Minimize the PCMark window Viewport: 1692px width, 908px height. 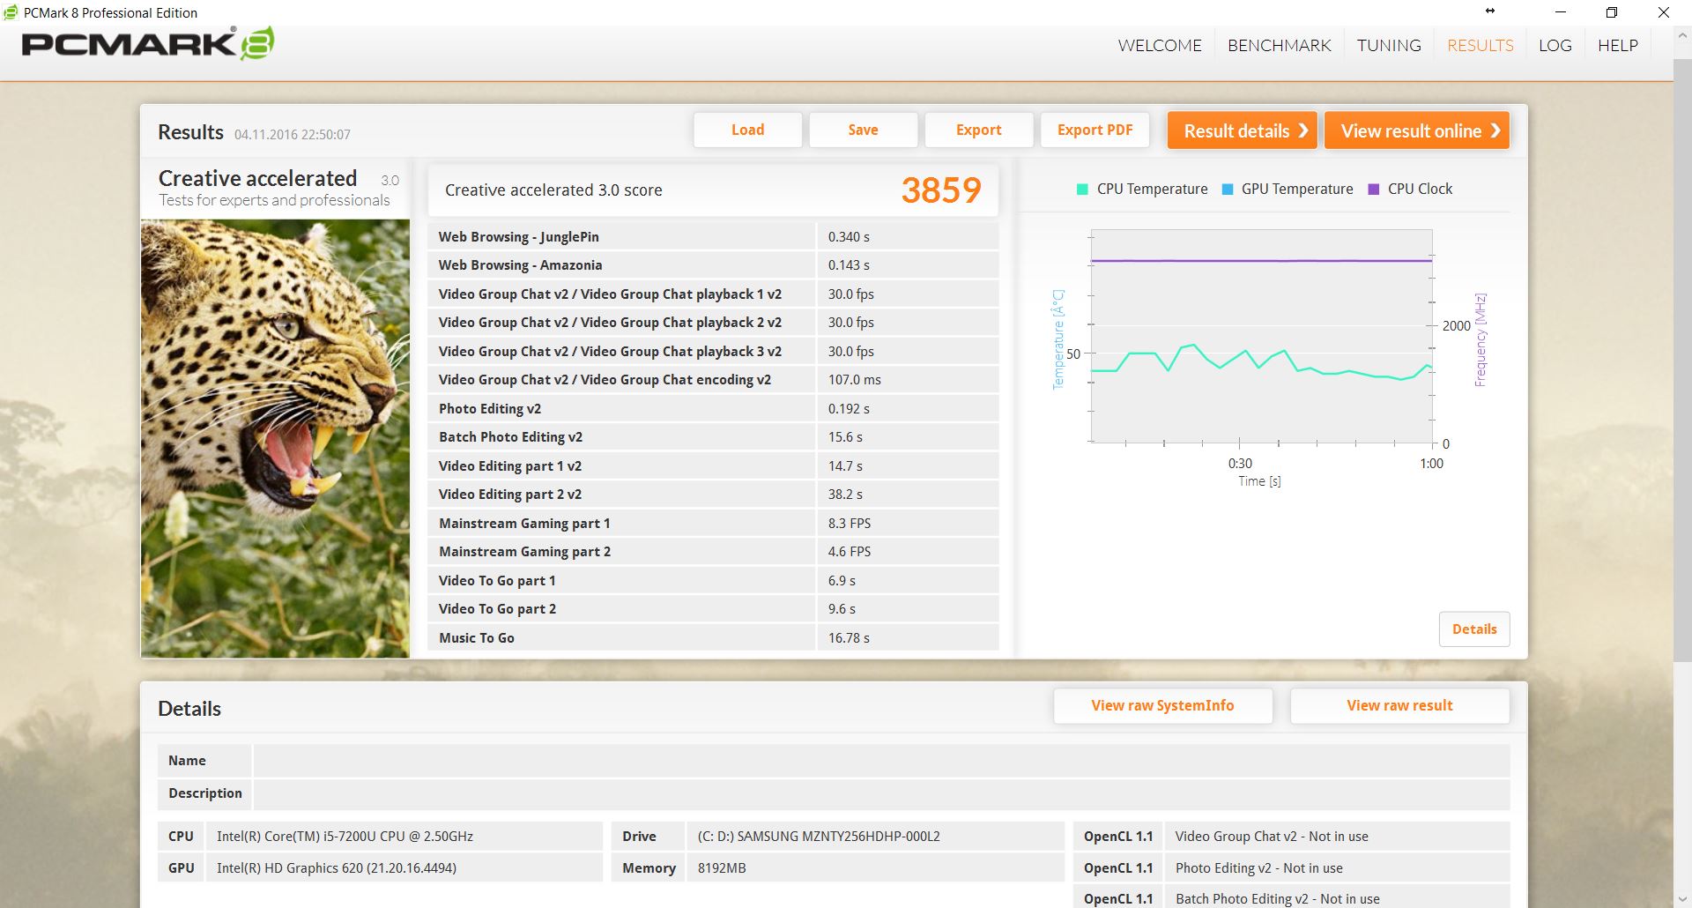pos(1561,12)
